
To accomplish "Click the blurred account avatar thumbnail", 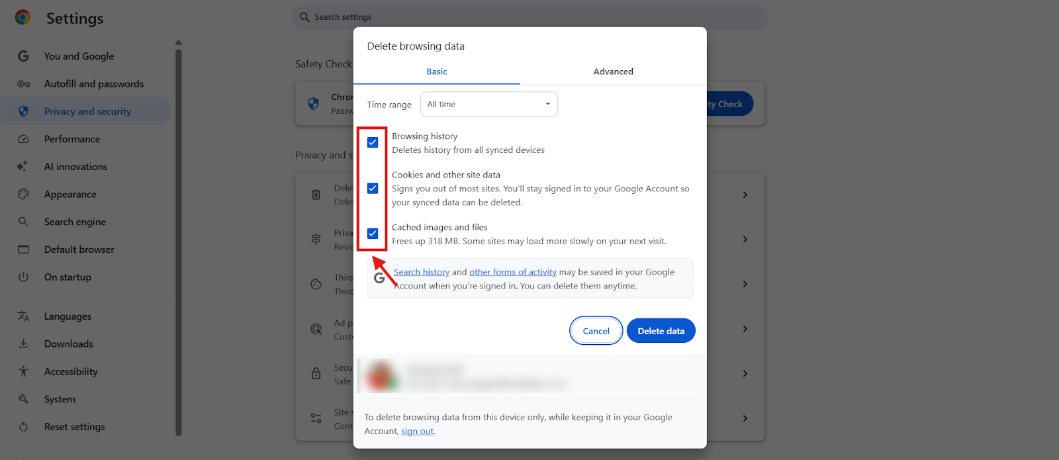I will (x=383, y=376).
